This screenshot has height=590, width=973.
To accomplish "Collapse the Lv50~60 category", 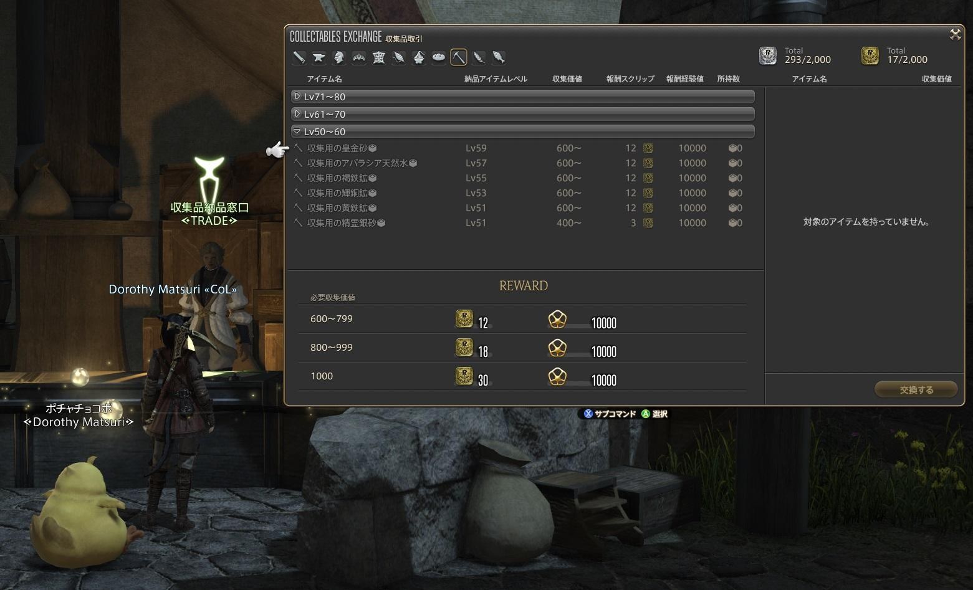I will pyautogui.click(x=523, y=131).
